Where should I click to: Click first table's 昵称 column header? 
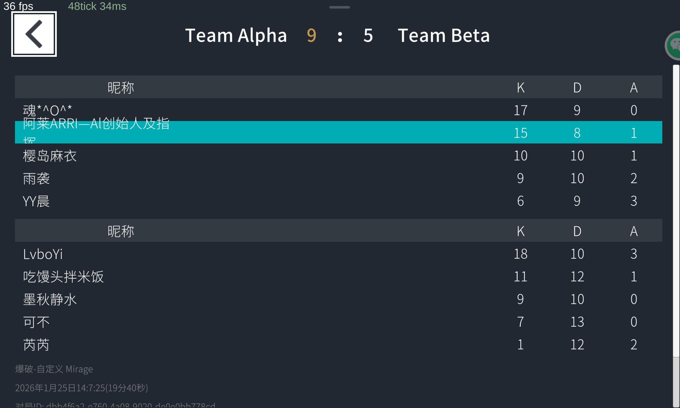coord(121,87)
